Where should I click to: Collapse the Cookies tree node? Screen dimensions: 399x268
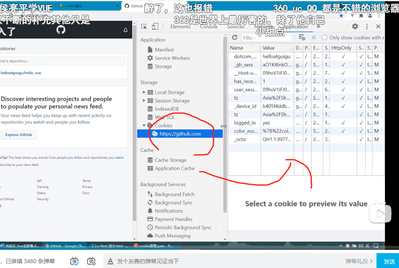click(144, 125)
